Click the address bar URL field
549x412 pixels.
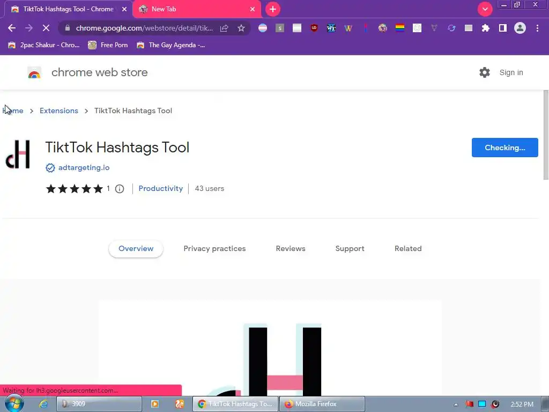[x=144, y=28]
